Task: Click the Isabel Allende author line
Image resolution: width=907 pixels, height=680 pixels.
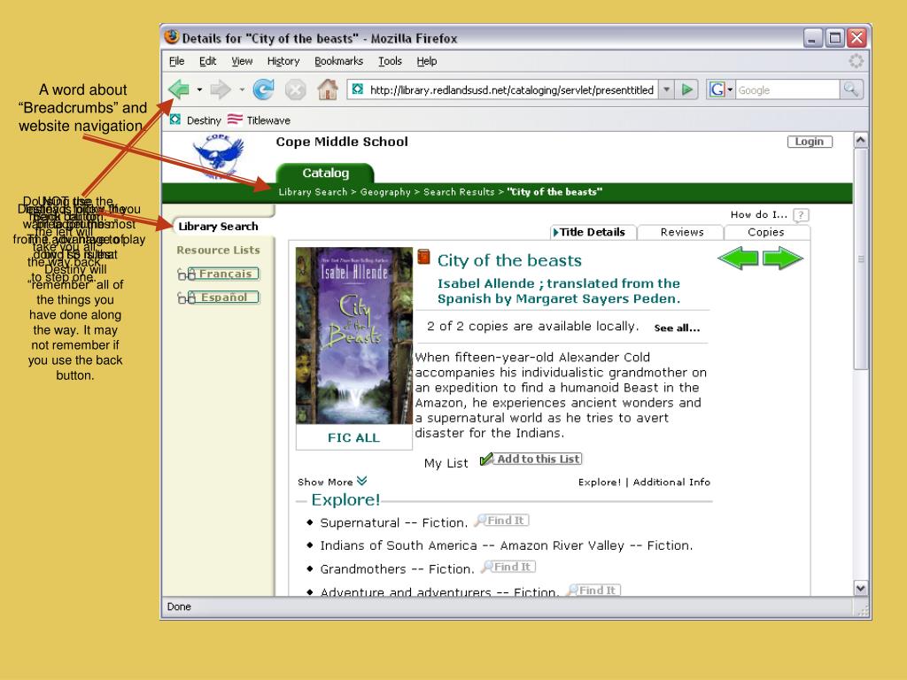Action: [x=559, y=290]
